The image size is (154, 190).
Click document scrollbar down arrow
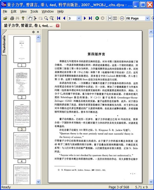[x=151, y=182]
